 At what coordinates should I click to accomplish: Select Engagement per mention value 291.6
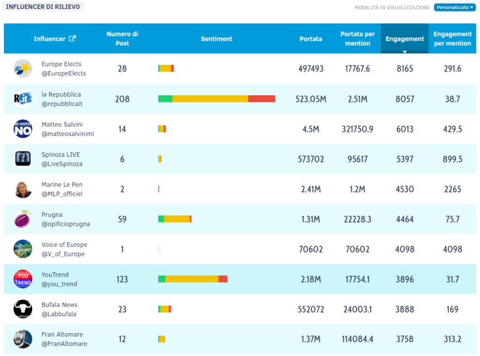(x=452, y=69)
